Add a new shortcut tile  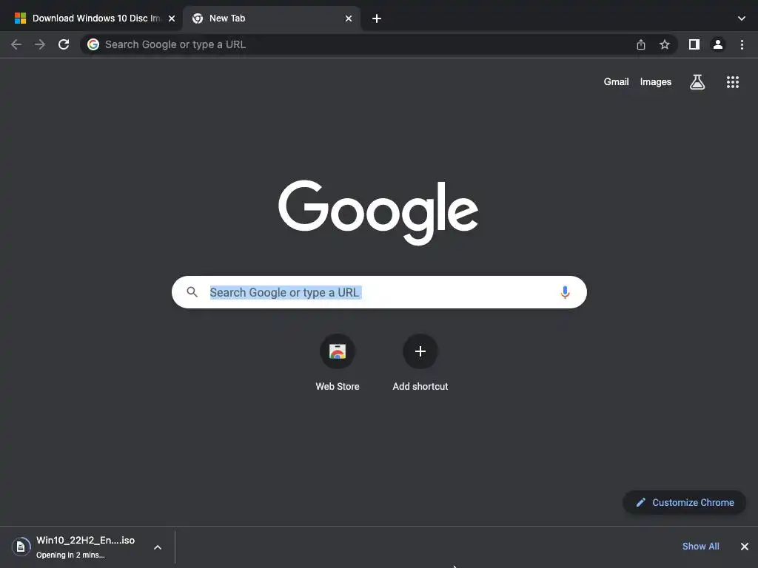click(420, 362)
